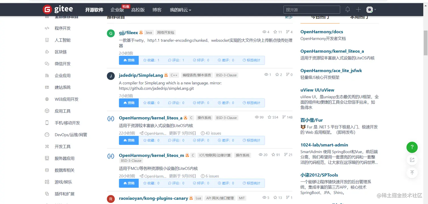Select the 区块链 category
Image resolution: width=428 pixels, height=204 pixels.
click(61, 52)
